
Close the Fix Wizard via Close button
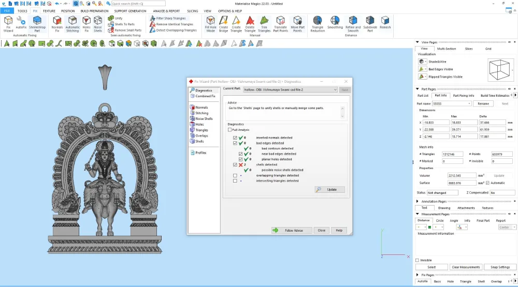point(322,231)
